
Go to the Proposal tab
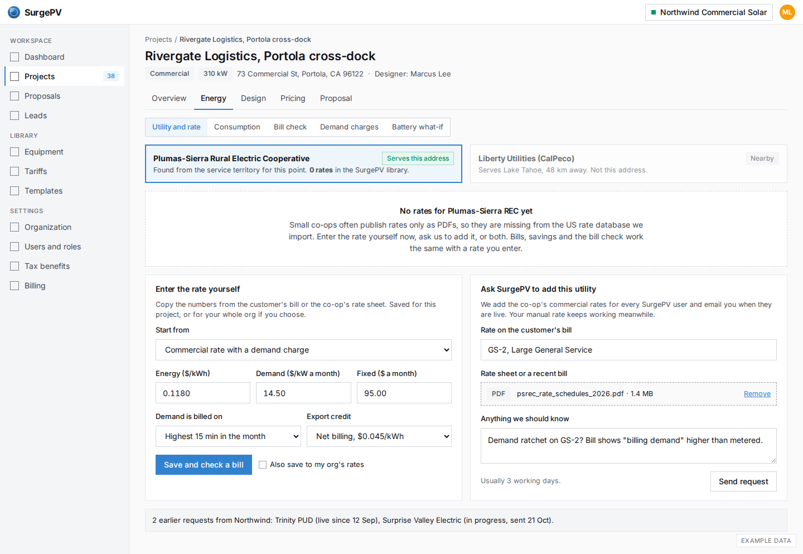336,98
